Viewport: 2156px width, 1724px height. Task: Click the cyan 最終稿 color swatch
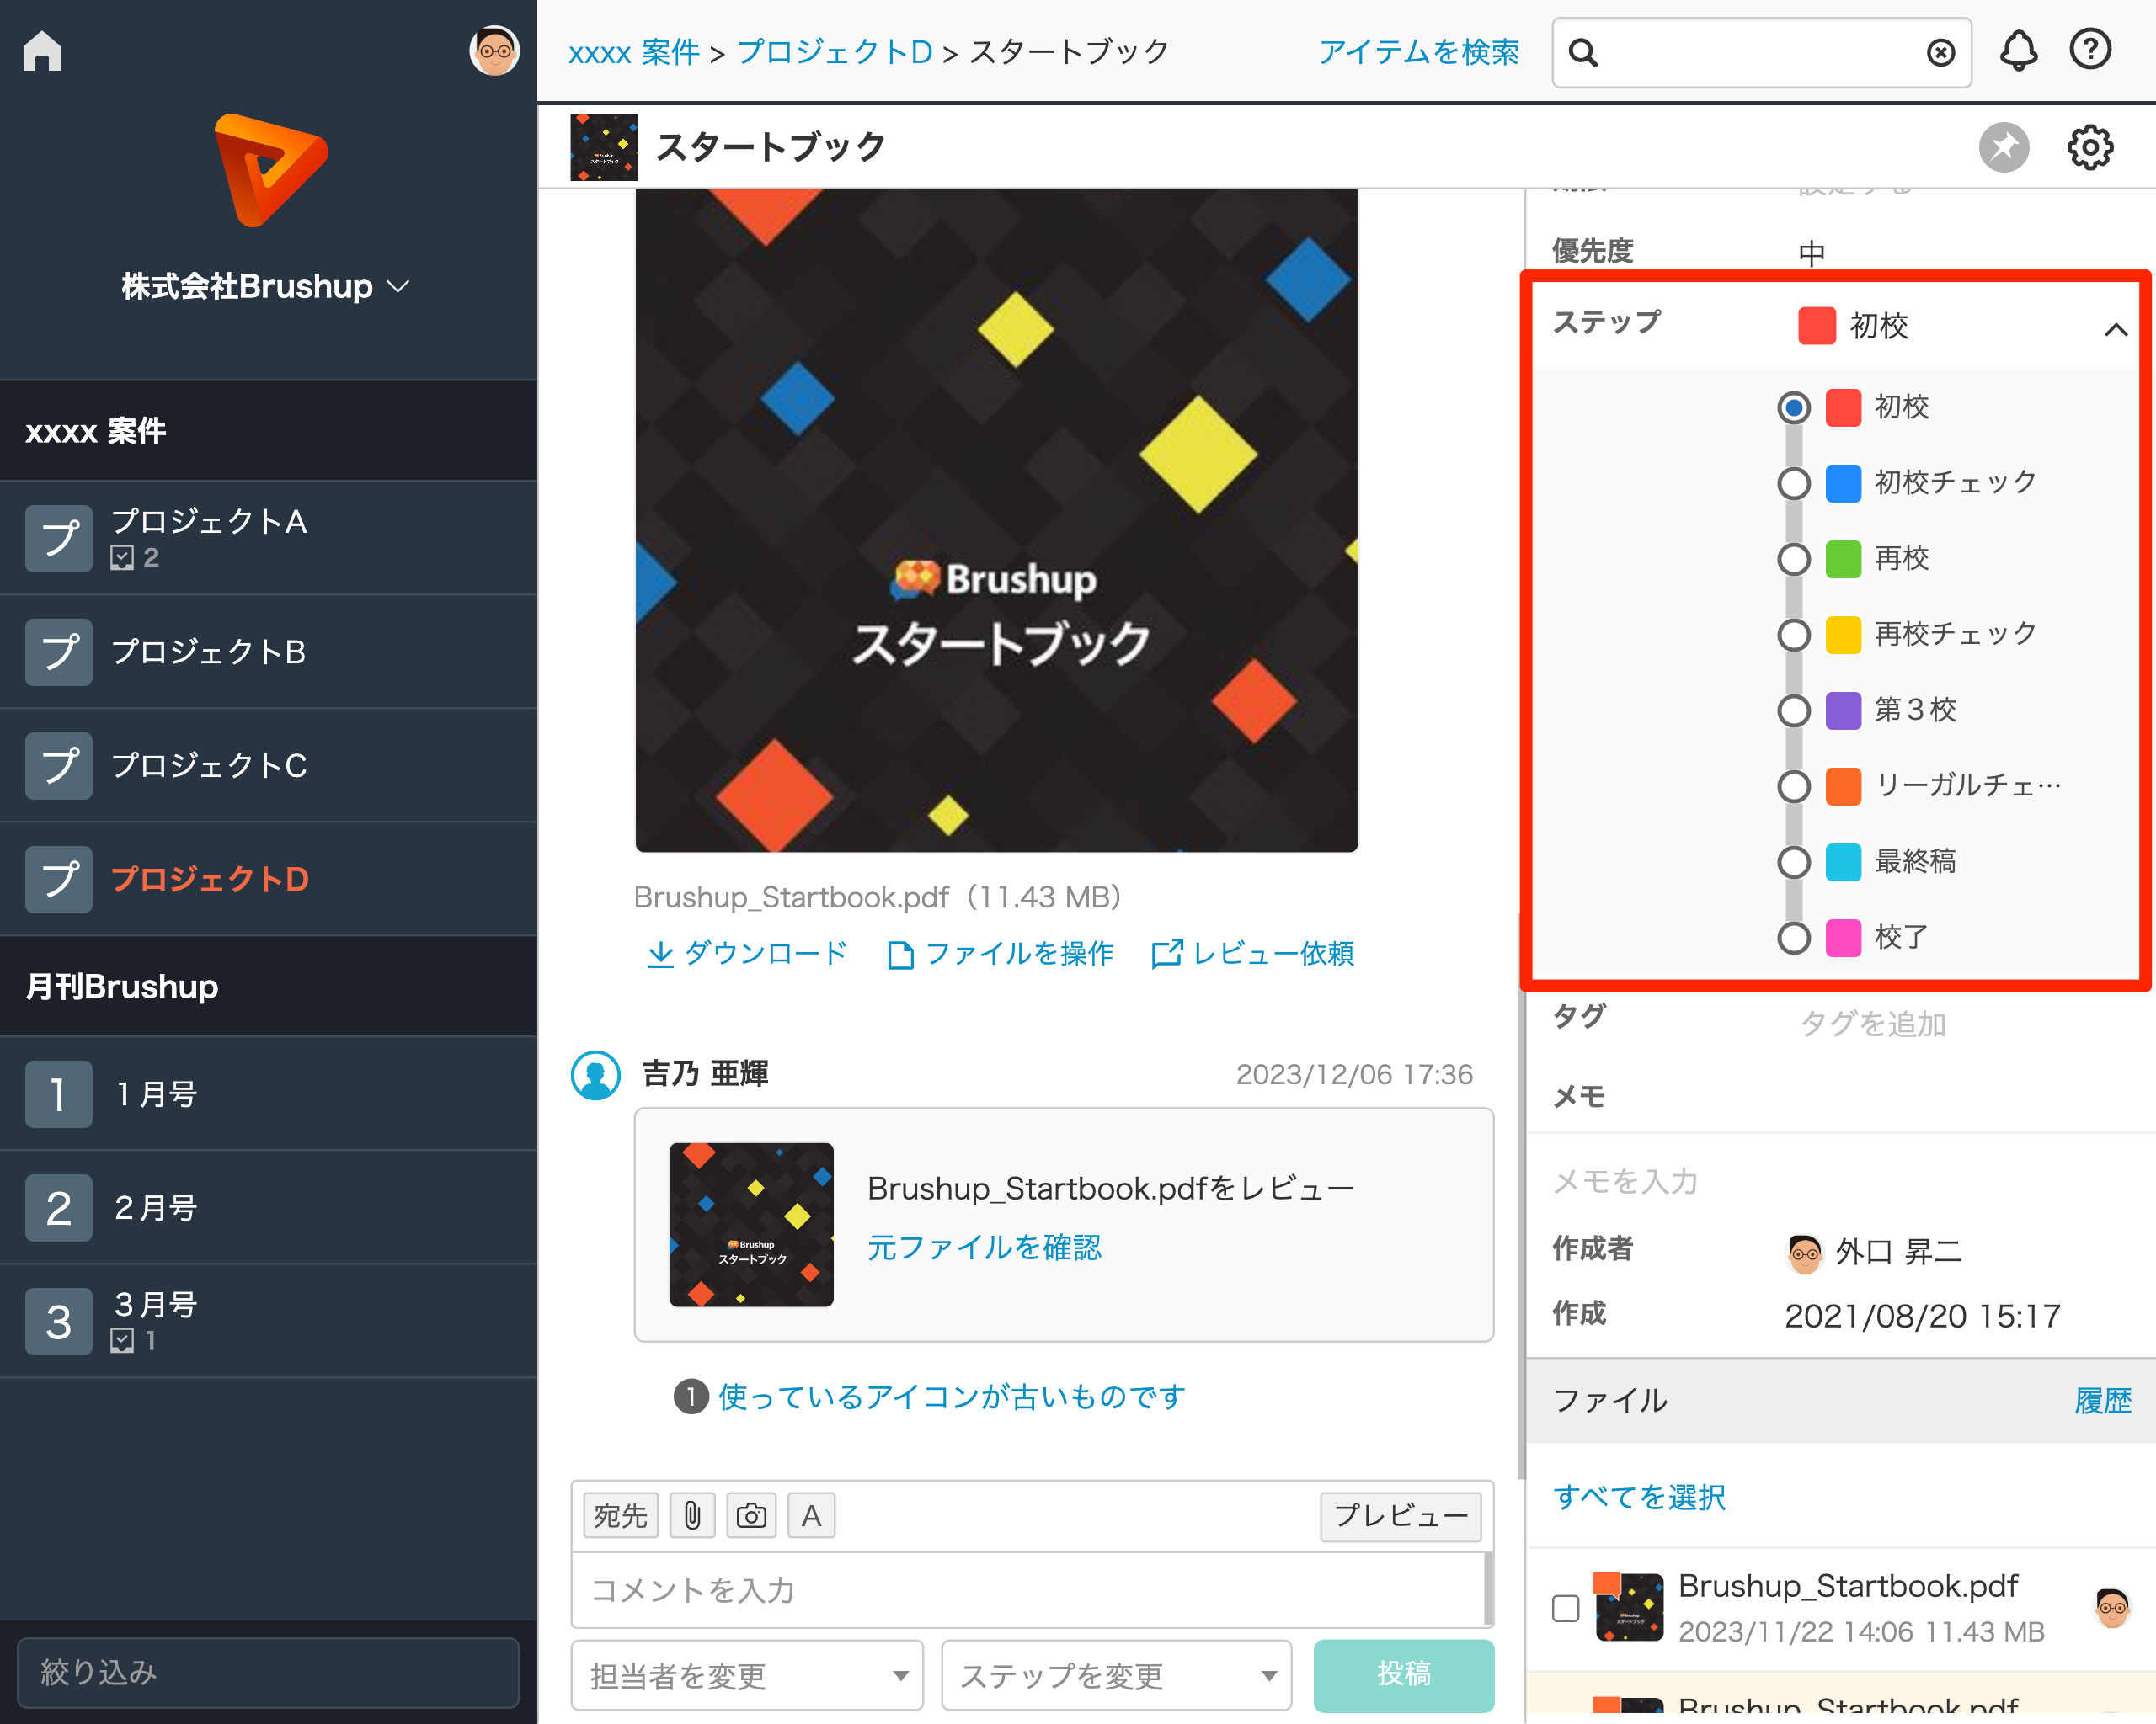tap(1843, 863)
